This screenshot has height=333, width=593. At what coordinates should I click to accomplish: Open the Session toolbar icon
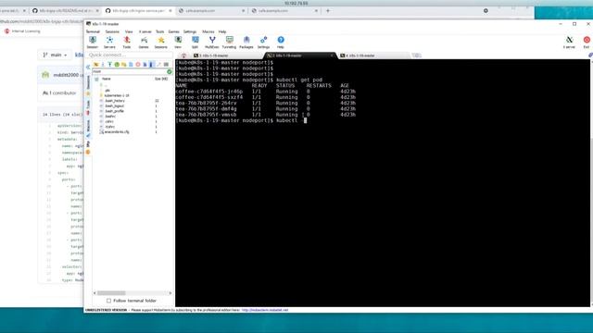[93, 42]
